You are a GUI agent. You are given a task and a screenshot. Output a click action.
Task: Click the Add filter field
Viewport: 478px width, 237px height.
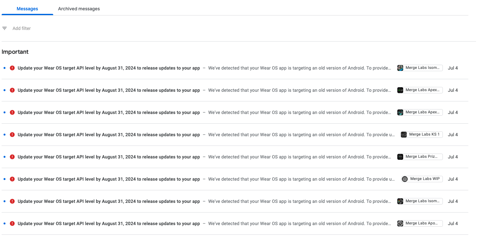(x=22, y=28)
